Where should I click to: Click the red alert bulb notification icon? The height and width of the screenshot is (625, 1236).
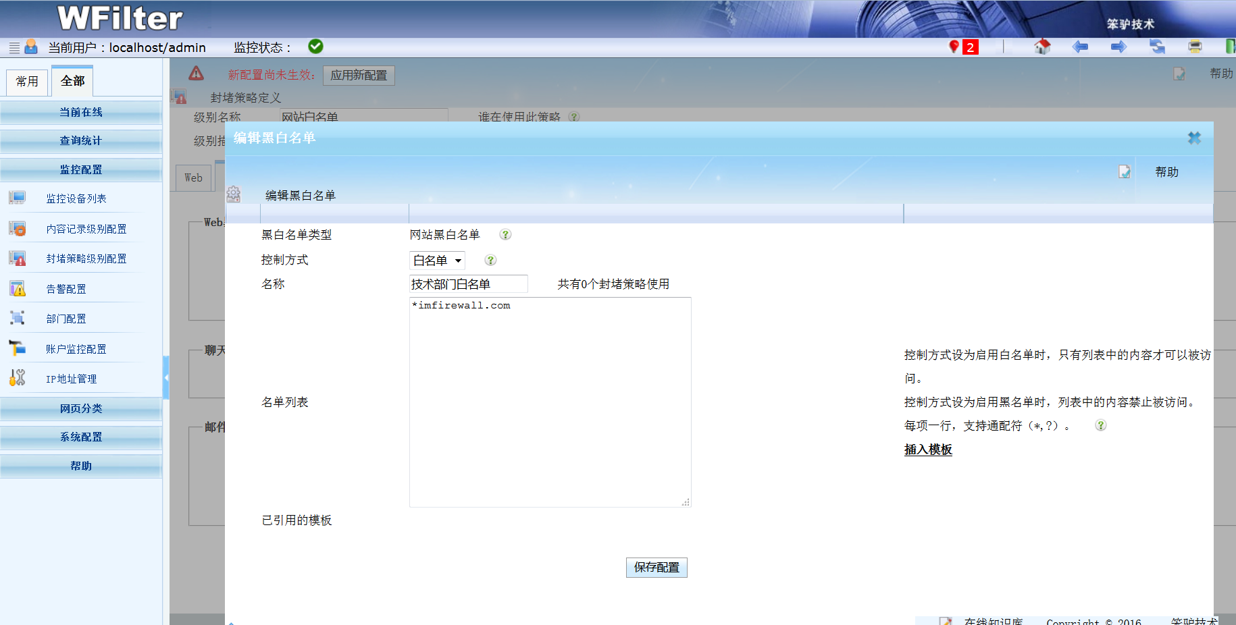click(954, 47)
